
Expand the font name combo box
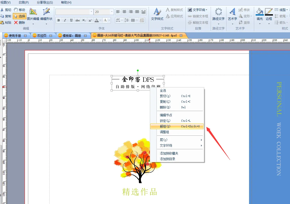click(x=91, y=12)
